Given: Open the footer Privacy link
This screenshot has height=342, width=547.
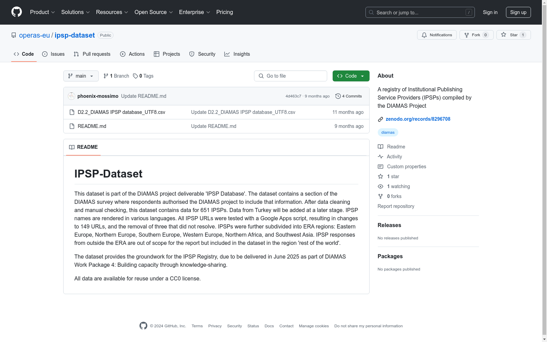Looking at the screenshot, I should pyautogui.click(x=215, y=326).
